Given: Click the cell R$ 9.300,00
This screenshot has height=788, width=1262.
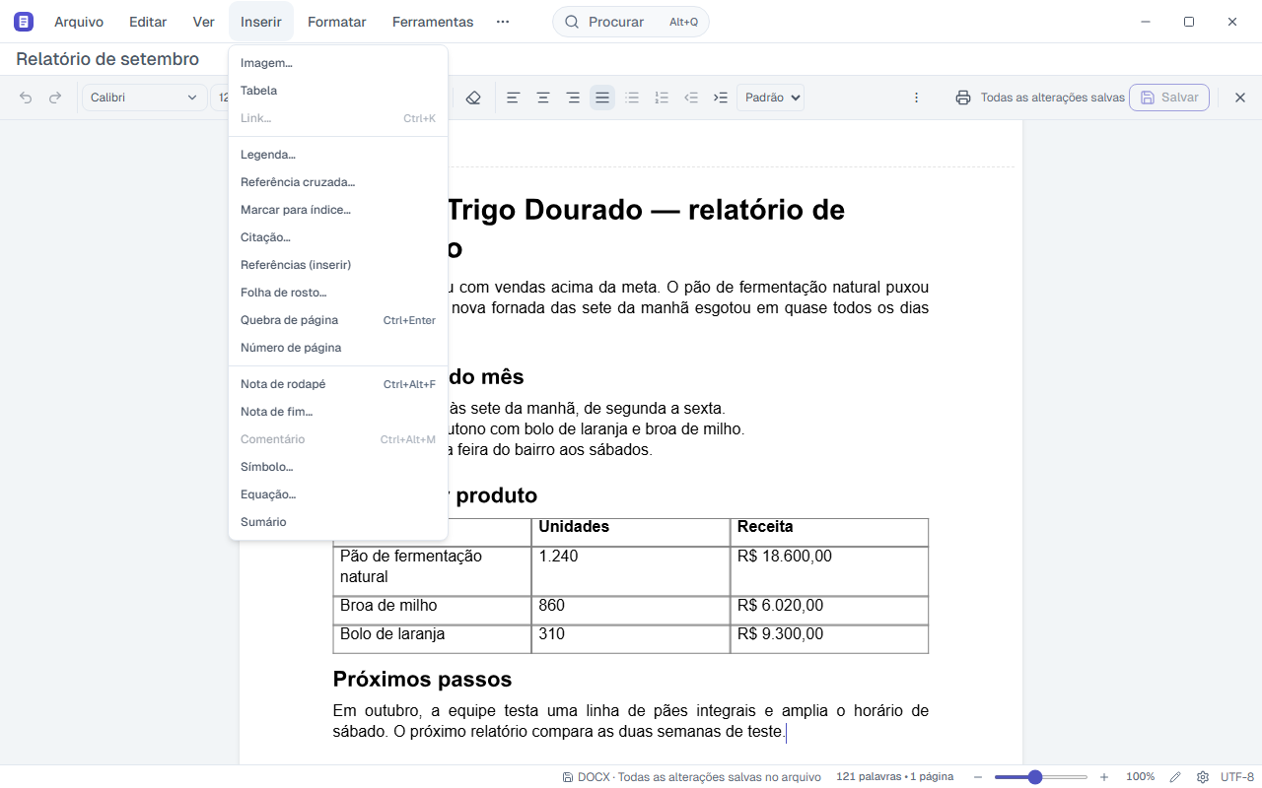Looking at the screenshot, I should click(x=829, y=638).
